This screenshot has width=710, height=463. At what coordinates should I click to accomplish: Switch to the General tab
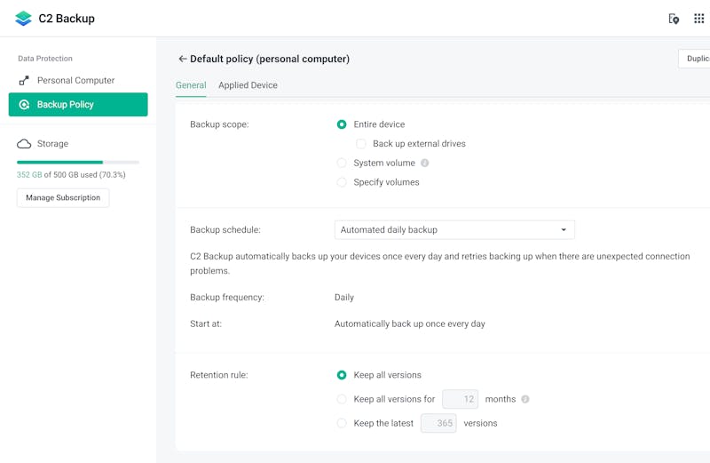pyautogui.click(x=191, y=85)
